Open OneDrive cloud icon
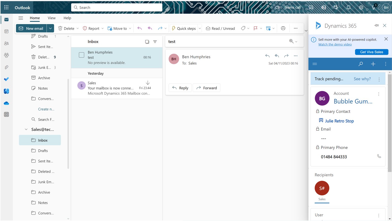The width and height of the screenshot is (392, 221). pos(6,103)
